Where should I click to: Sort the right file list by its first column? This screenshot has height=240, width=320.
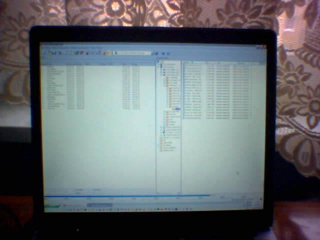pyautogui.click(x=192, y=63)
